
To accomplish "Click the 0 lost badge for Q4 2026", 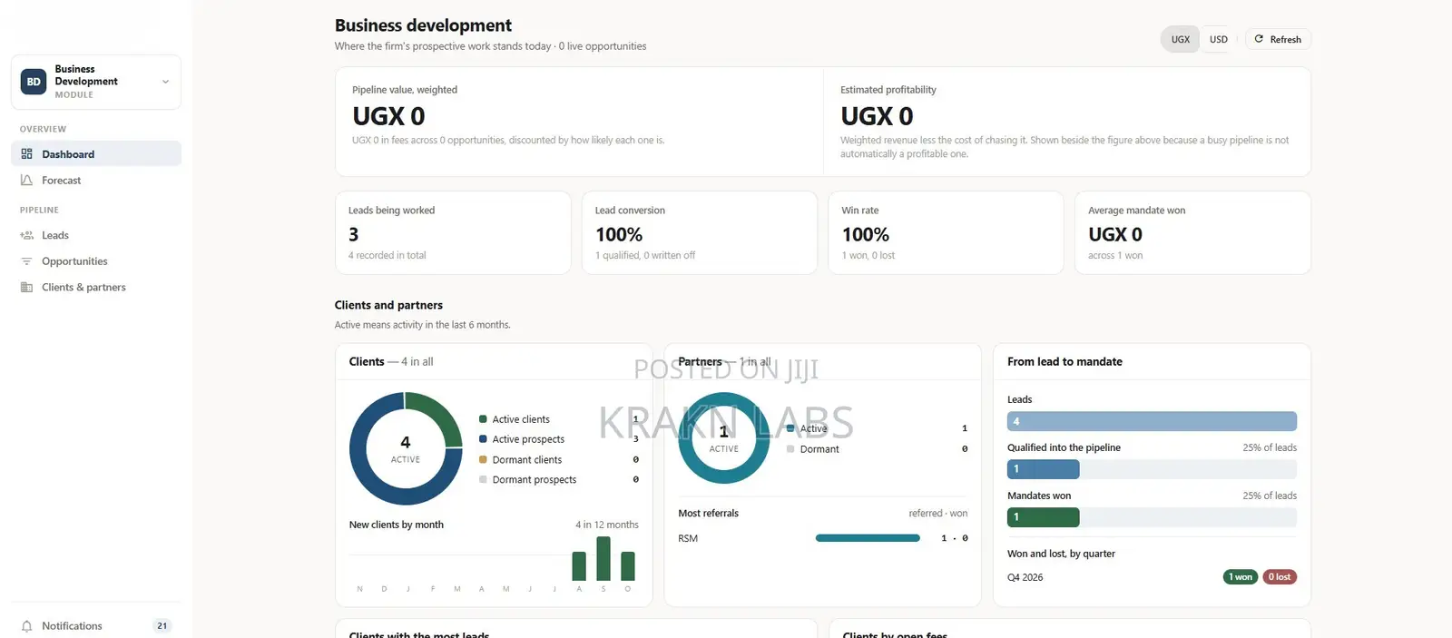I will [1280, 577].
